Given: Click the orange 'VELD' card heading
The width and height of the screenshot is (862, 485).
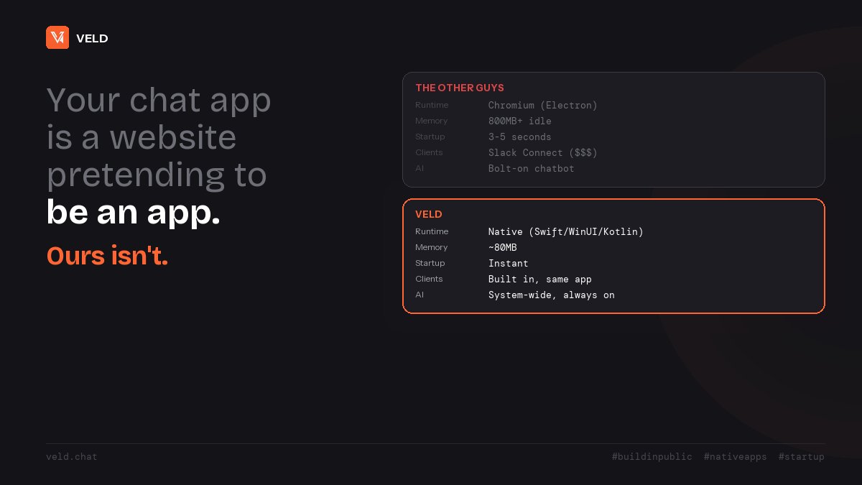Looking at the screenshot, I should click(x=429, y=214).
